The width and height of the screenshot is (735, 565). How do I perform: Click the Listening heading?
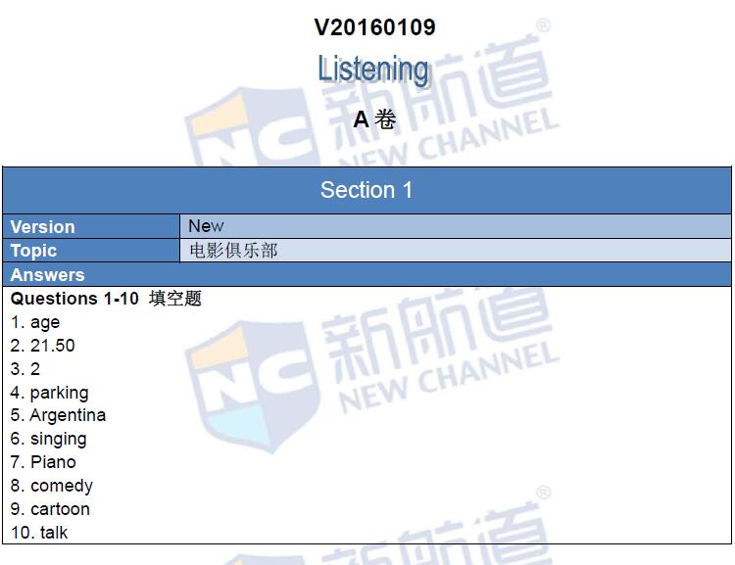(373, 70)
